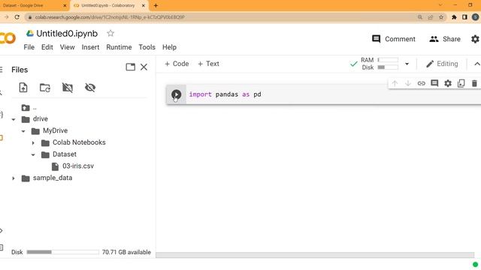Open the Help menu
The image size is (481, 270).
[169, 47]
